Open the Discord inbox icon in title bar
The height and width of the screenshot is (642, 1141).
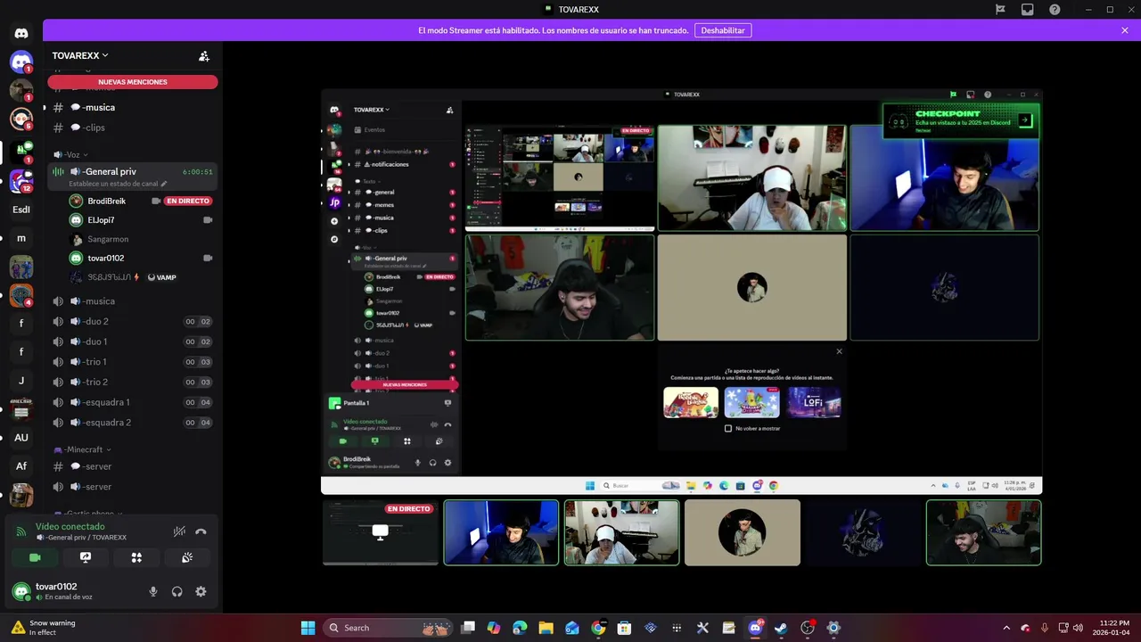coord(1027,9)
